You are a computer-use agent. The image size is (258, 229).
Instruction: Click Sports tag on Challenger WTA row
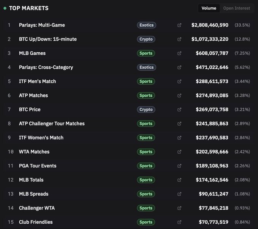coord(146,208)
